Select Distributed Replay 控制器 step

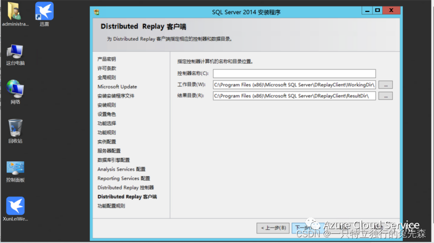125,187
